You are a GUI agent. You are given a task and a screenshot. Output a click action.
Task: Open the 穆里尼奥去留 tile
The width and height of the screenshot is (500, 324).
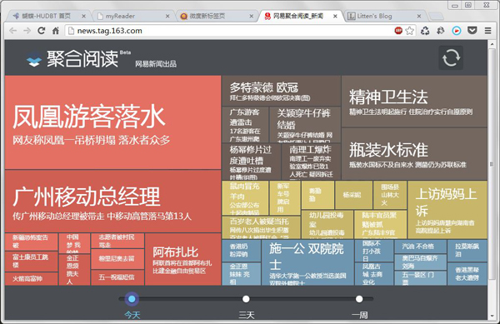pyautogui.click(x=117, y=259)
